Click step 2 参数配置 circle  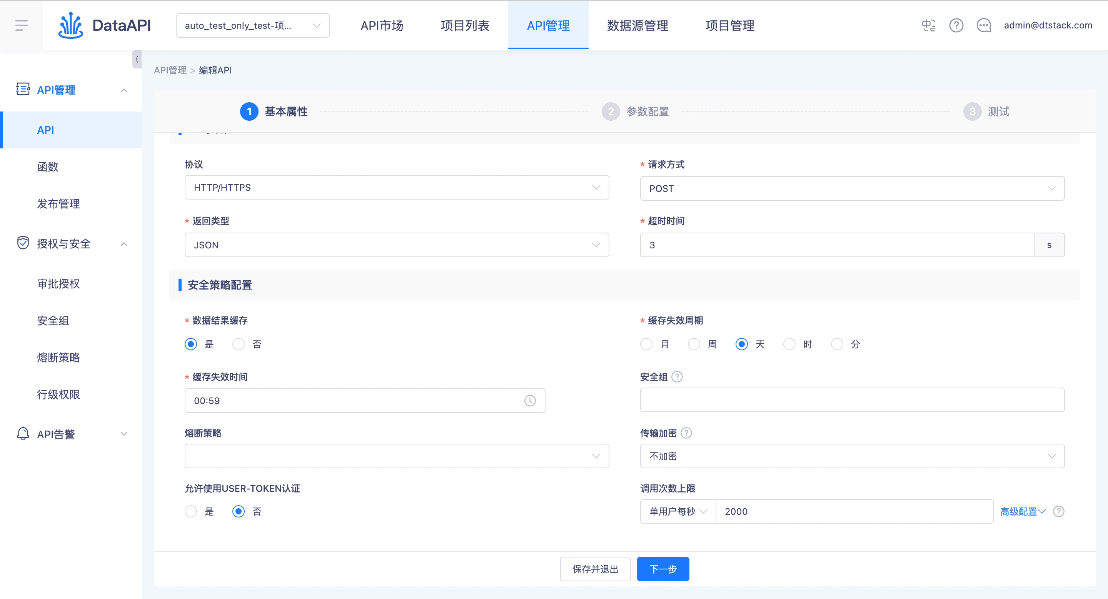pyautogui.click(x=611, y=112)
